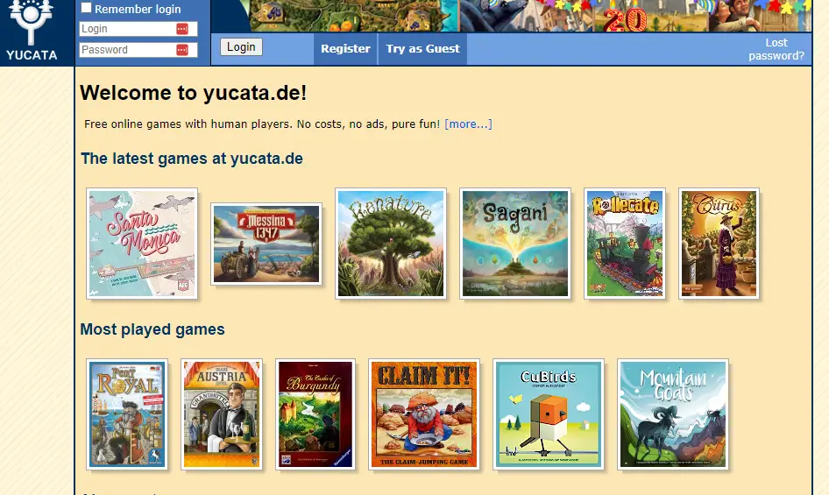The height and width of the screenshot is (495, 829).
Task: Open the Messina 1347 game cover
Action: tap(266, 244)
